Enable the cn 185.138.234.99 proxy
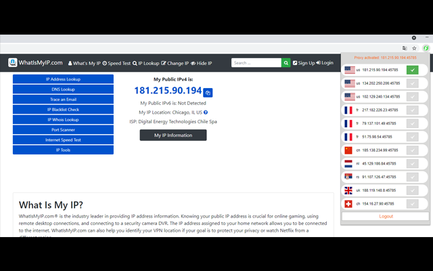 (412, 150)
